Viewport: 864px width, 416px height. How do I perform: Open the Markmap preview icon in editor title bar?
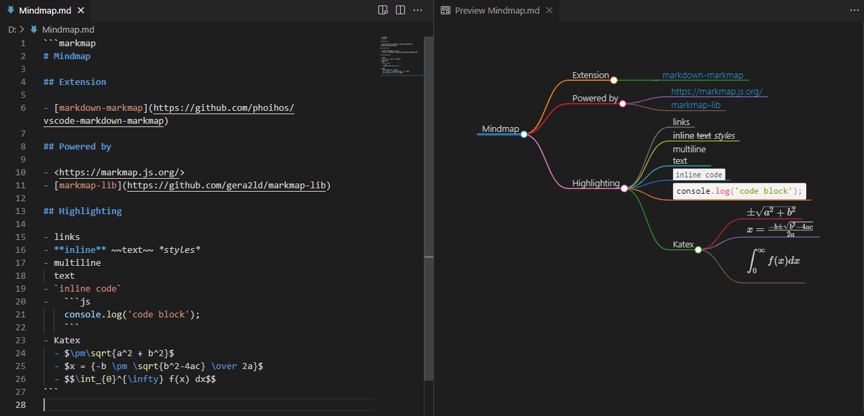pyautogui.click(x=382, y=10)
